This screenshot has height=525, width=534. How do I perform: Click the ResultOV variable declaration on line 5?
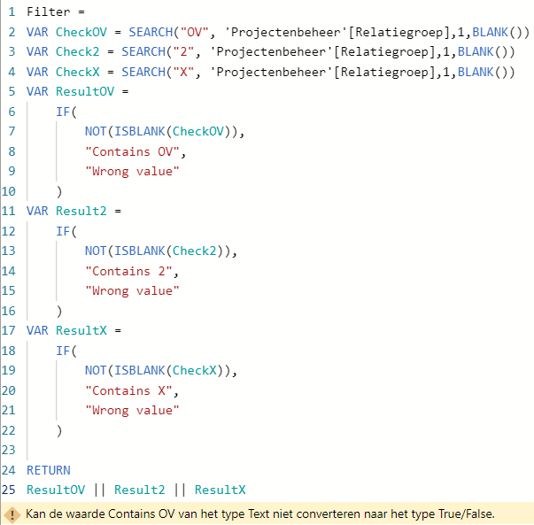tap(85, 91)
